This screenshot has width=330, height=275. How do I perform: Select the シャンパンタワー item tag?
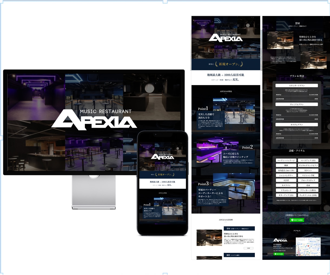coord(286,175)
